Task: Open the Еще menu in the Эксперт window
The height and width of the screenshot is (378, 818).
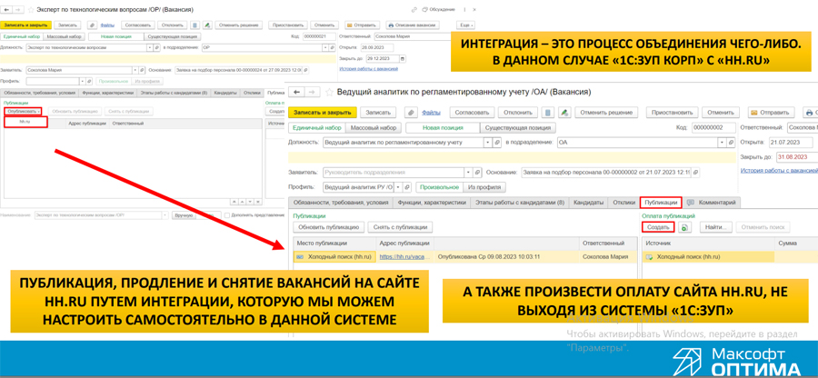Action: click(x=465, y=25)
